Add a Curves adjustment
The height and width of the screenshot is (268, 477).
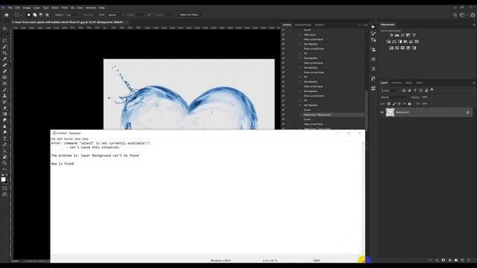click(x=402, y=35)
